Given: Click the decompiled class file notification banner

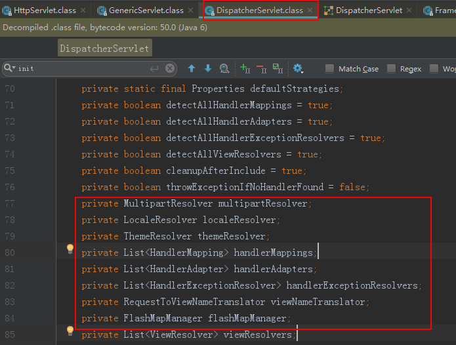Looking at the screenshot, I should pos(228,28).
